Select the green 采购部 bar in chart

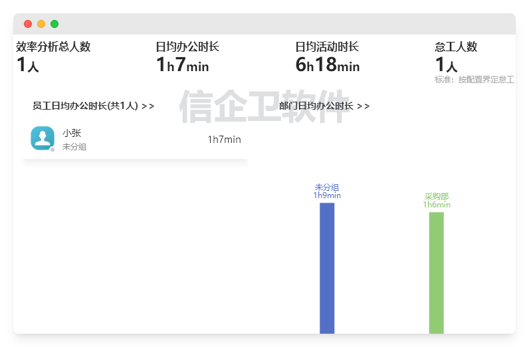pos(436,272)
